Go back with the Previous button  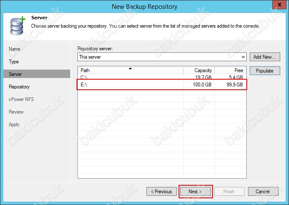coord(161,192)
